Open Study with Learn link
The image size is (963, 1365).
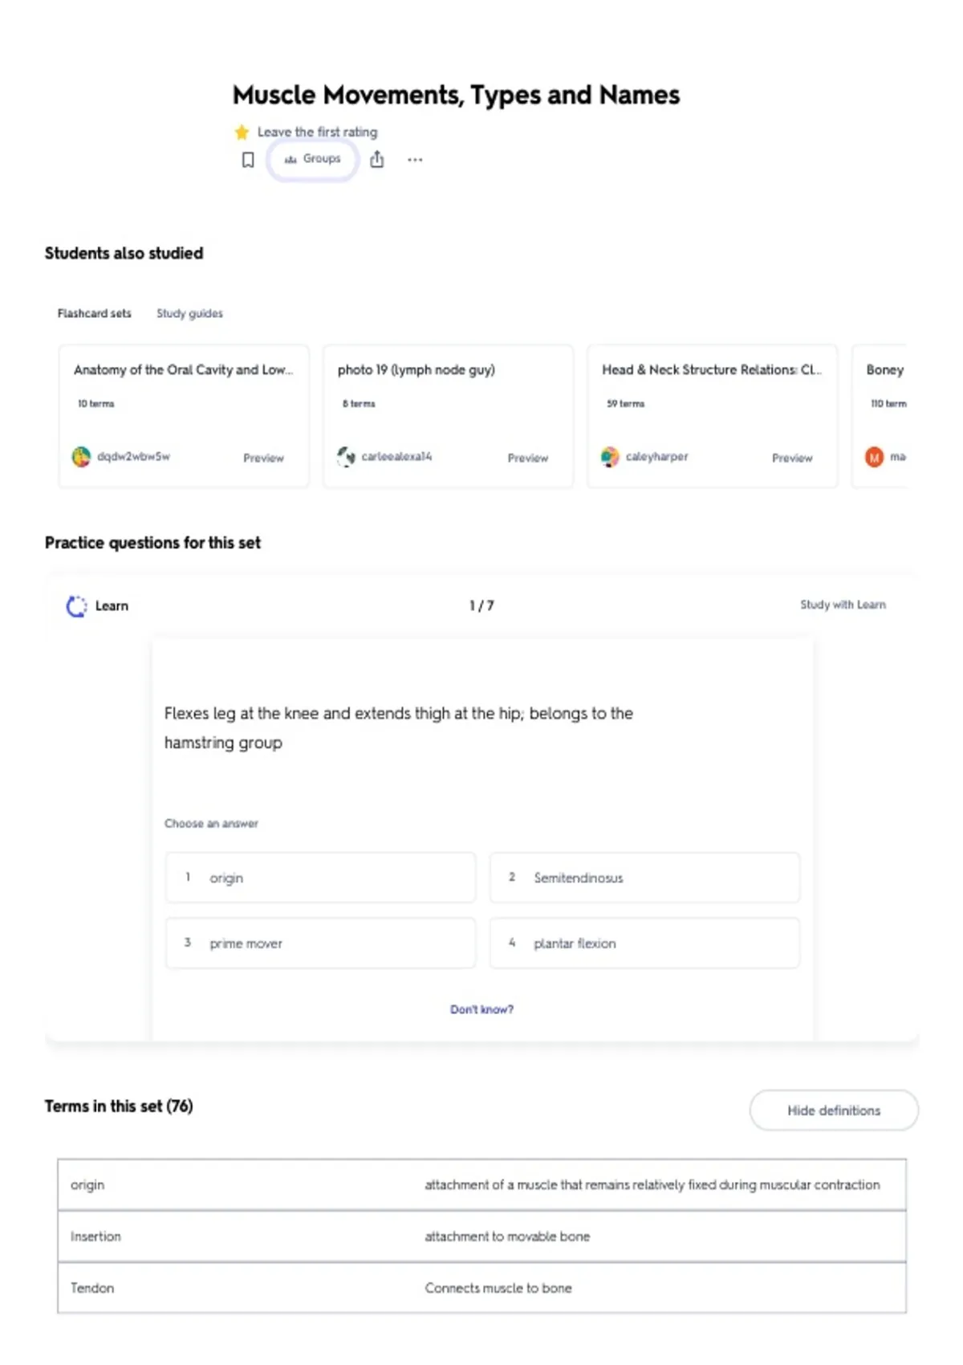pyautogui.click(x=843, y=605)
